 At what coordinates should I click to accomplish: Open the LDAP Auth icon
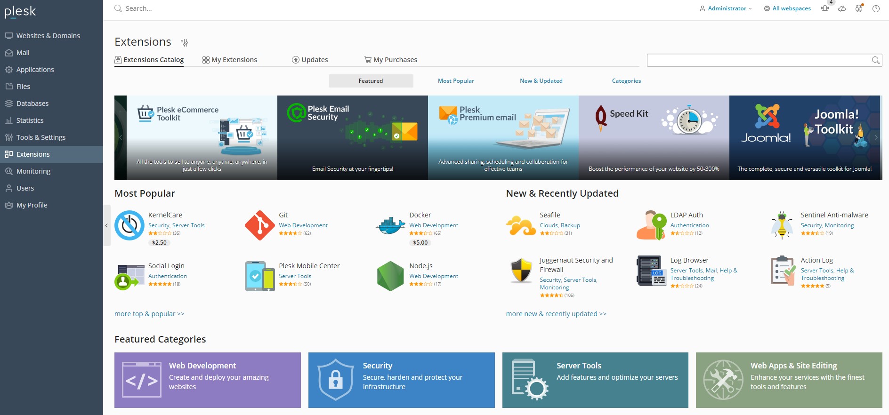point(652,225)
